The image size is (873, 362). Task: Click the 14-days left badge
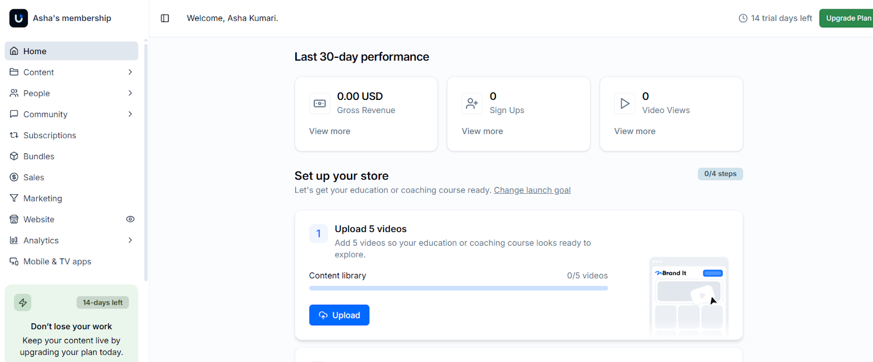(x=103, y=302)
